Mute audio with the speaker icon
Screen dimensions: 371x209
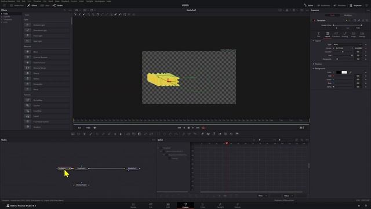click(x=95, y=128)
